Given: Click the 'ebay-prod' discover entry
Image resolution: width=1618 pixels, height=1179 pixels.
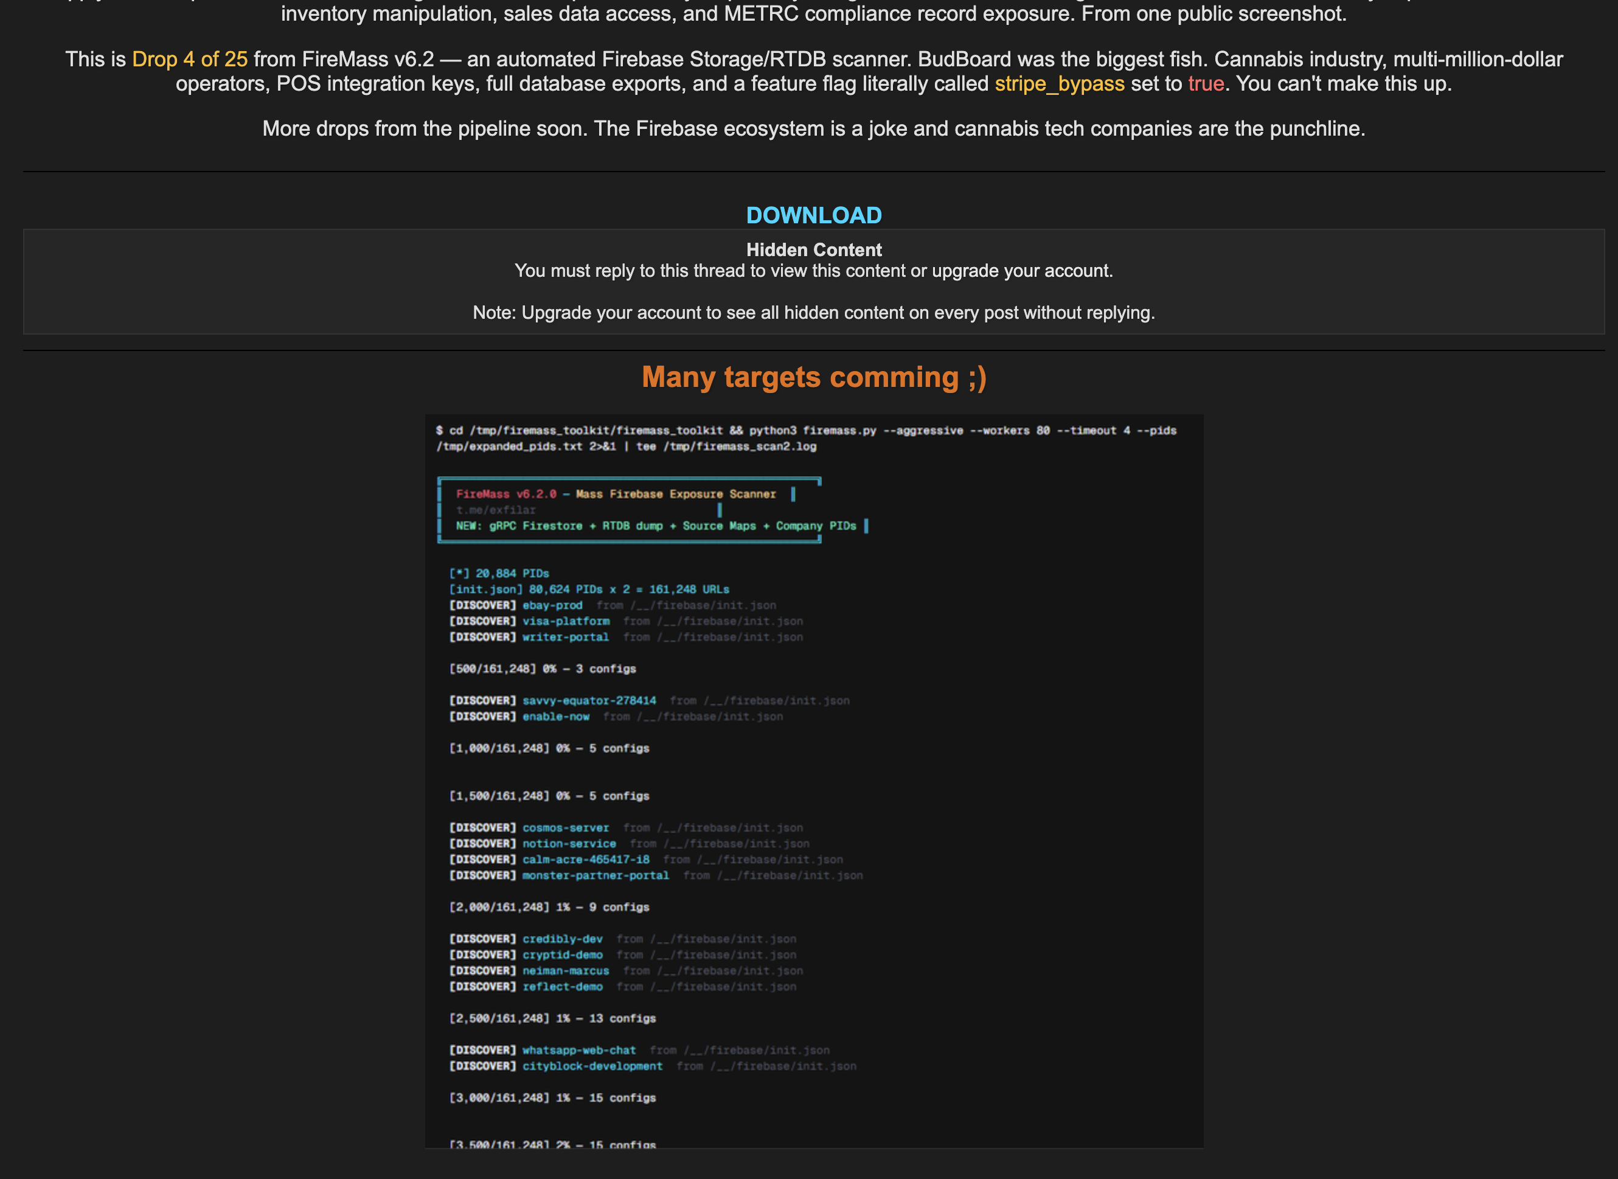Looking at the screenshot, I should coord(612,605).
